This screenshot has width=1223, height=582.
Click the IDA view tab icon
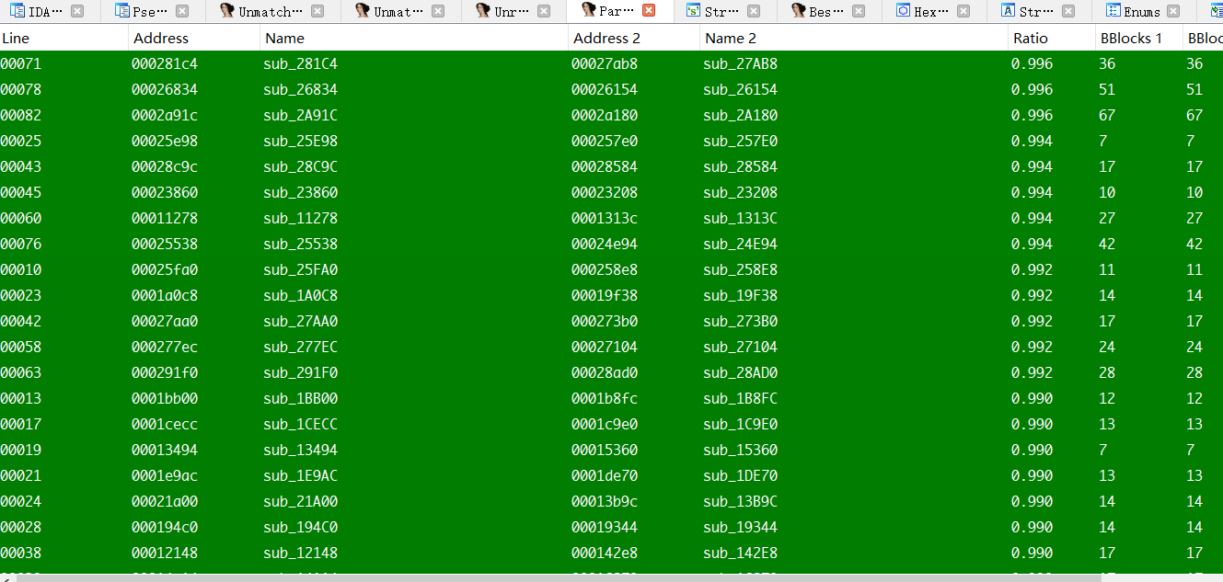tap(17, 11)
